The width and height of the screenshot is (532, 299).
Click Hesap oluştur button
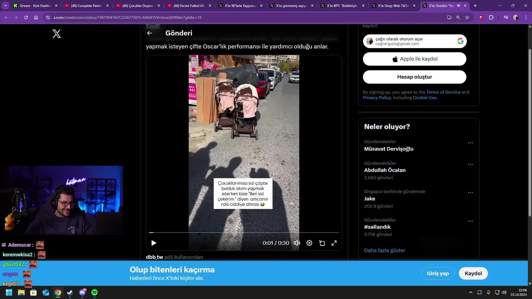pos(414,77)
